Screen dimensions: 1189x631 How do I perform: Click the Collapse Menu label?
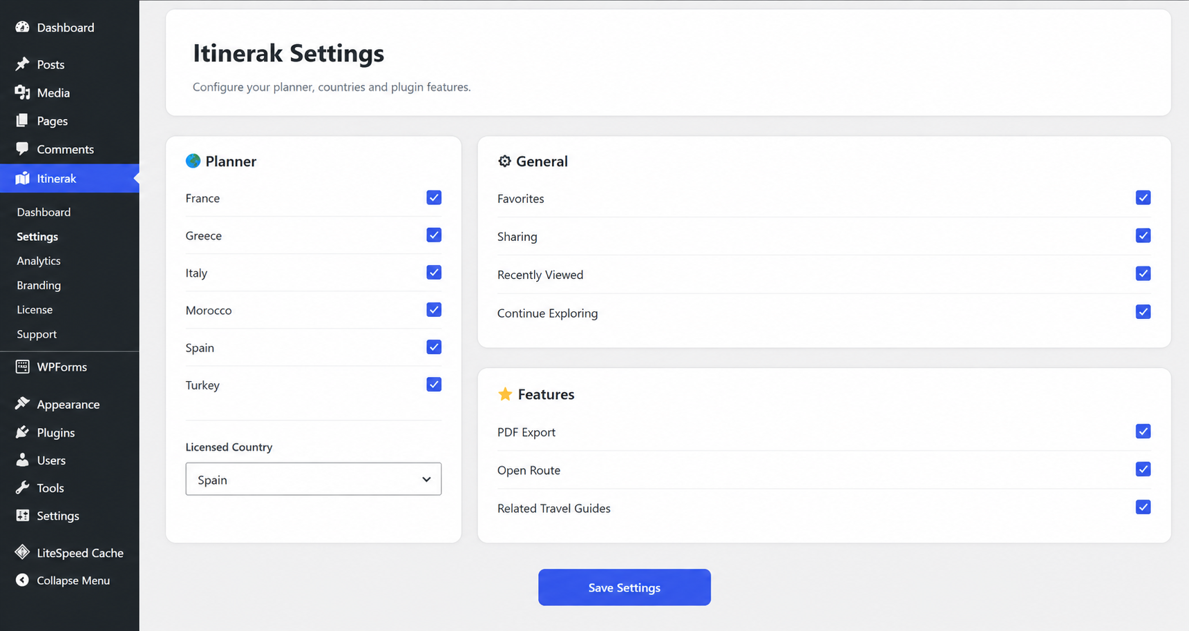[73, 581]
